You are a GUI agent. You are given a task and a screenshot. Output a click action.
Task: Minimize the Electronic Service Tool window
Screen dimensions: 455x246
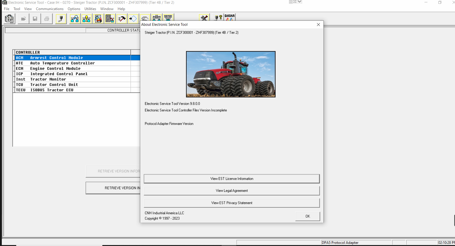pyautogui.click(x=426, y=2)
